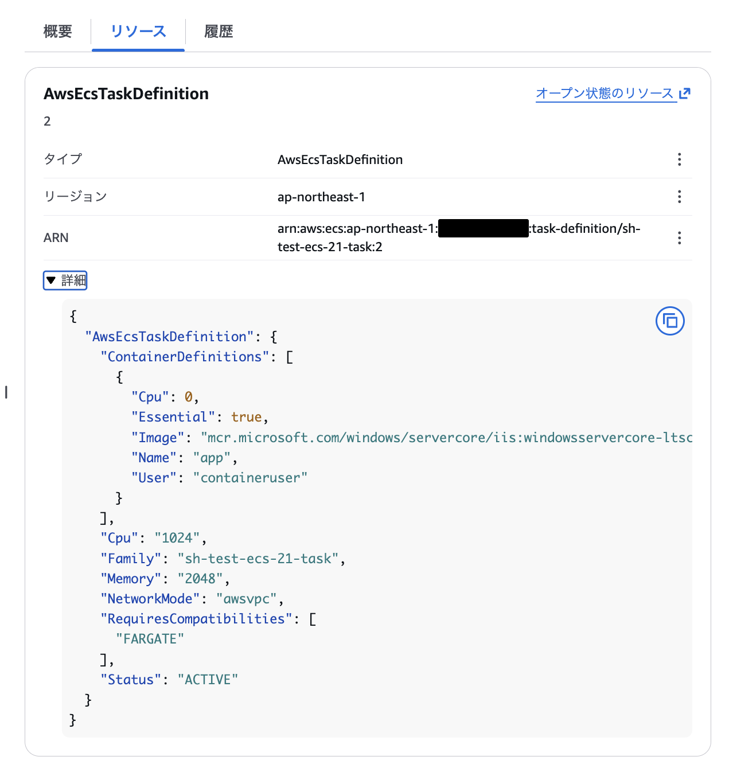Screen dimensions: 733x780
Task: Click the "Cpu": "1024" line
Action: [x=154, y=538]
